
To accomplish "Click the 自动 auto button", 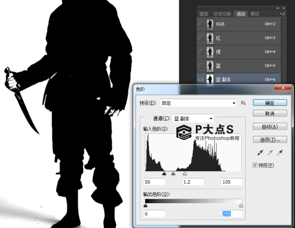I will click(x=270, y=126).
